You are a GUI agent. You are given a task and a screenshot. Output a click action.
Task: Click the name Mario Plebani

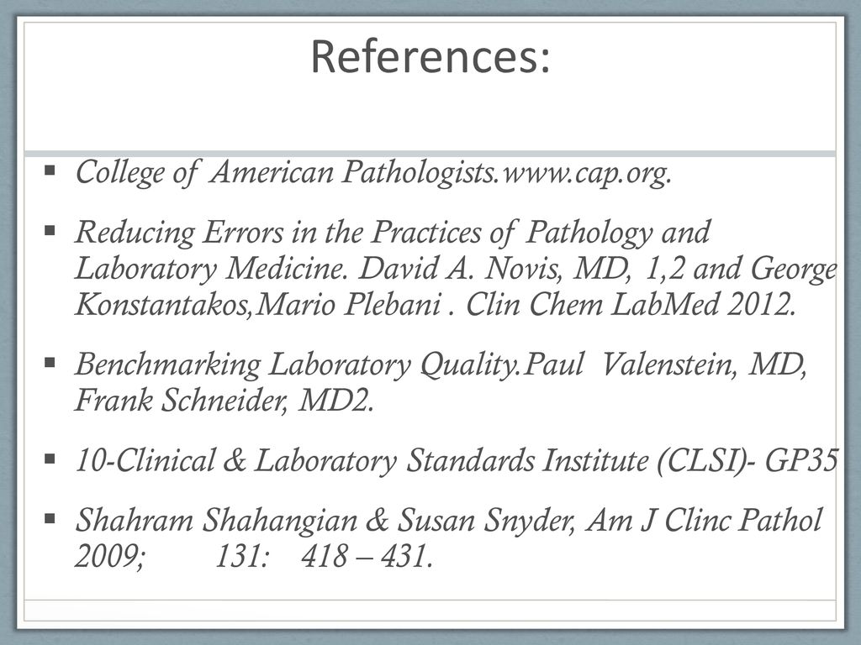[x=349, y=305]
